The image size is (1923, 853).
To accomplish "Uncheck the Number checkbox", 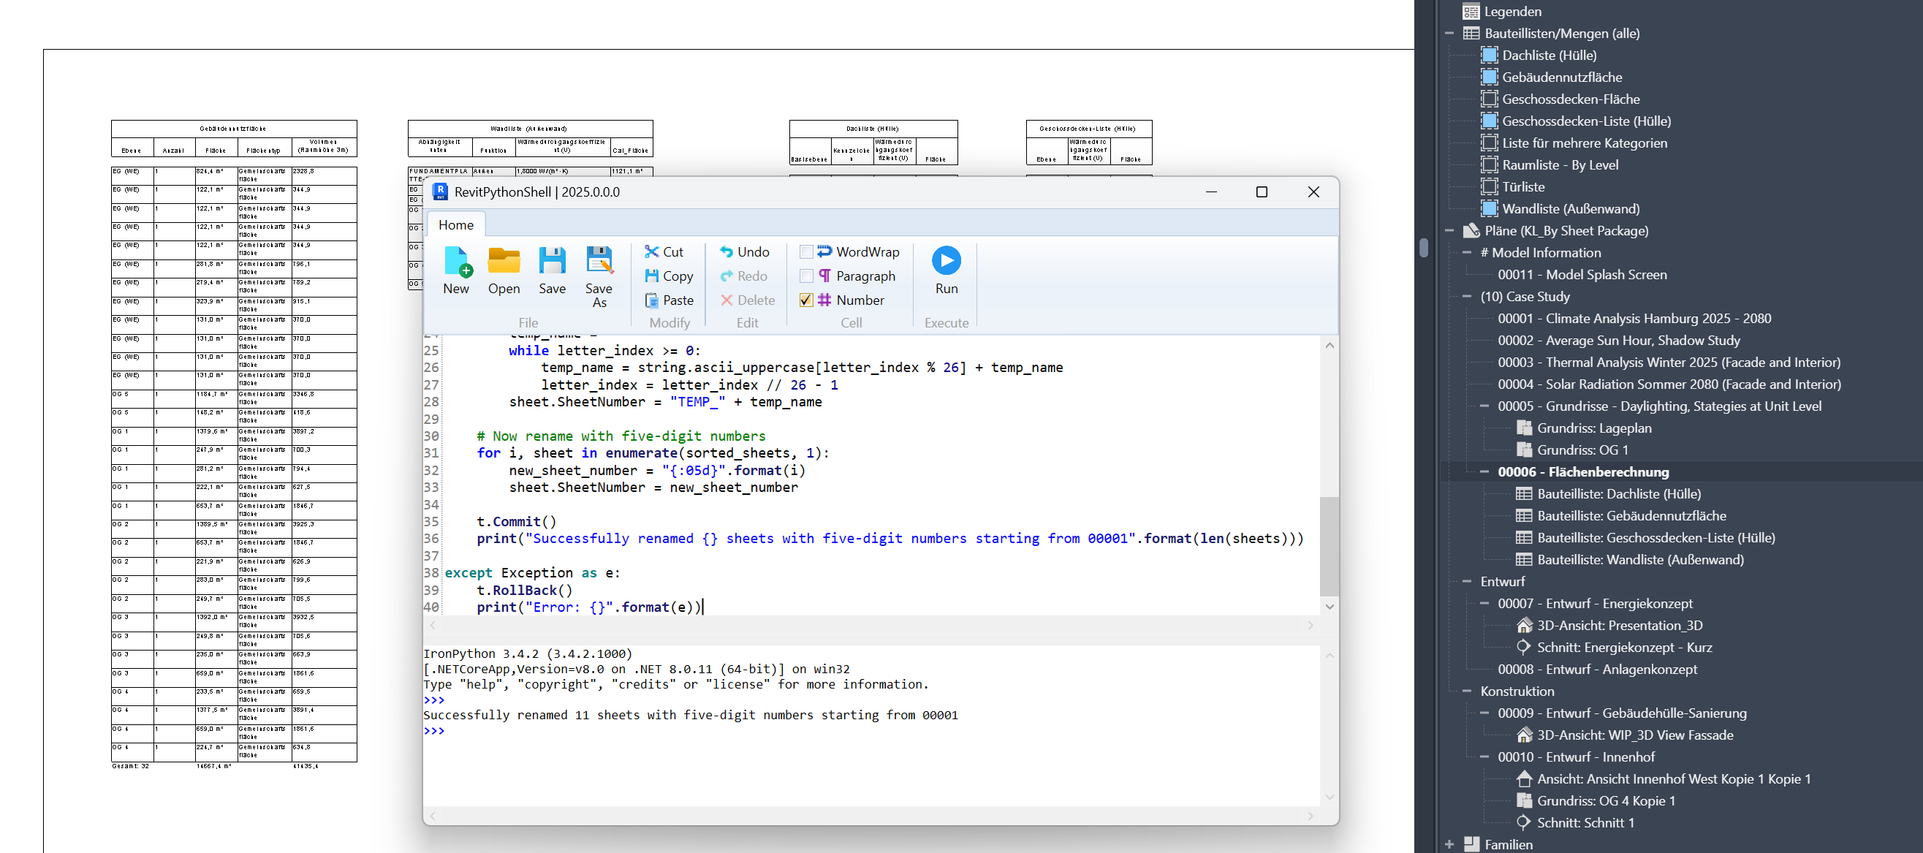I will [806, 300].
